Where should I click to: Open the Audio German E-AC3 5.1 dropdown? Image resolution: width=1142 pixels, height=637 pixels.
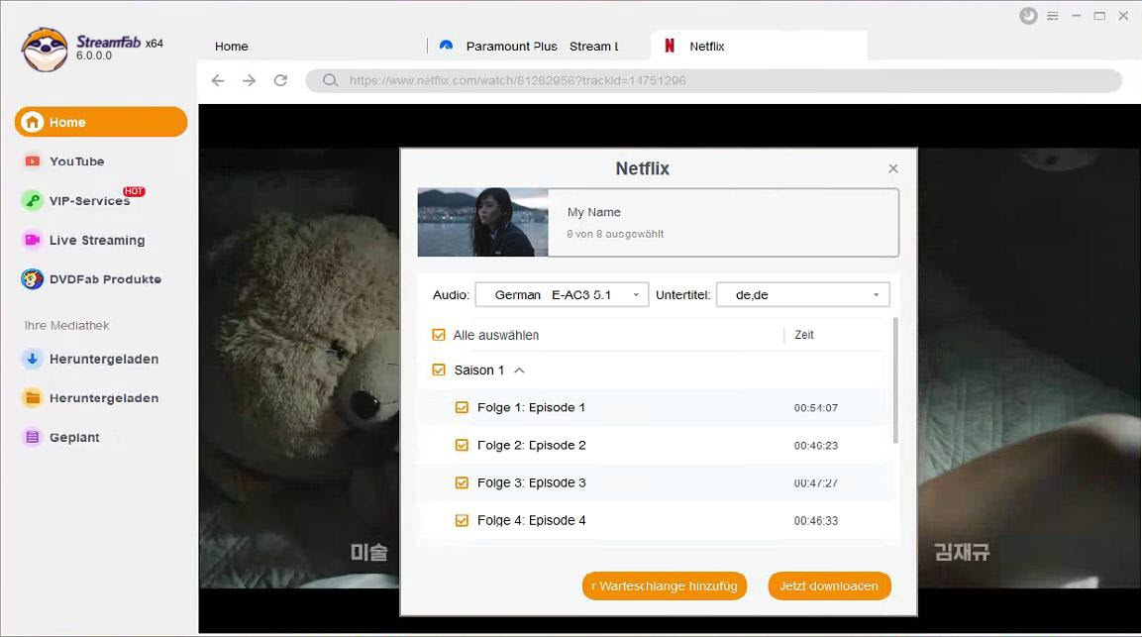562,294
